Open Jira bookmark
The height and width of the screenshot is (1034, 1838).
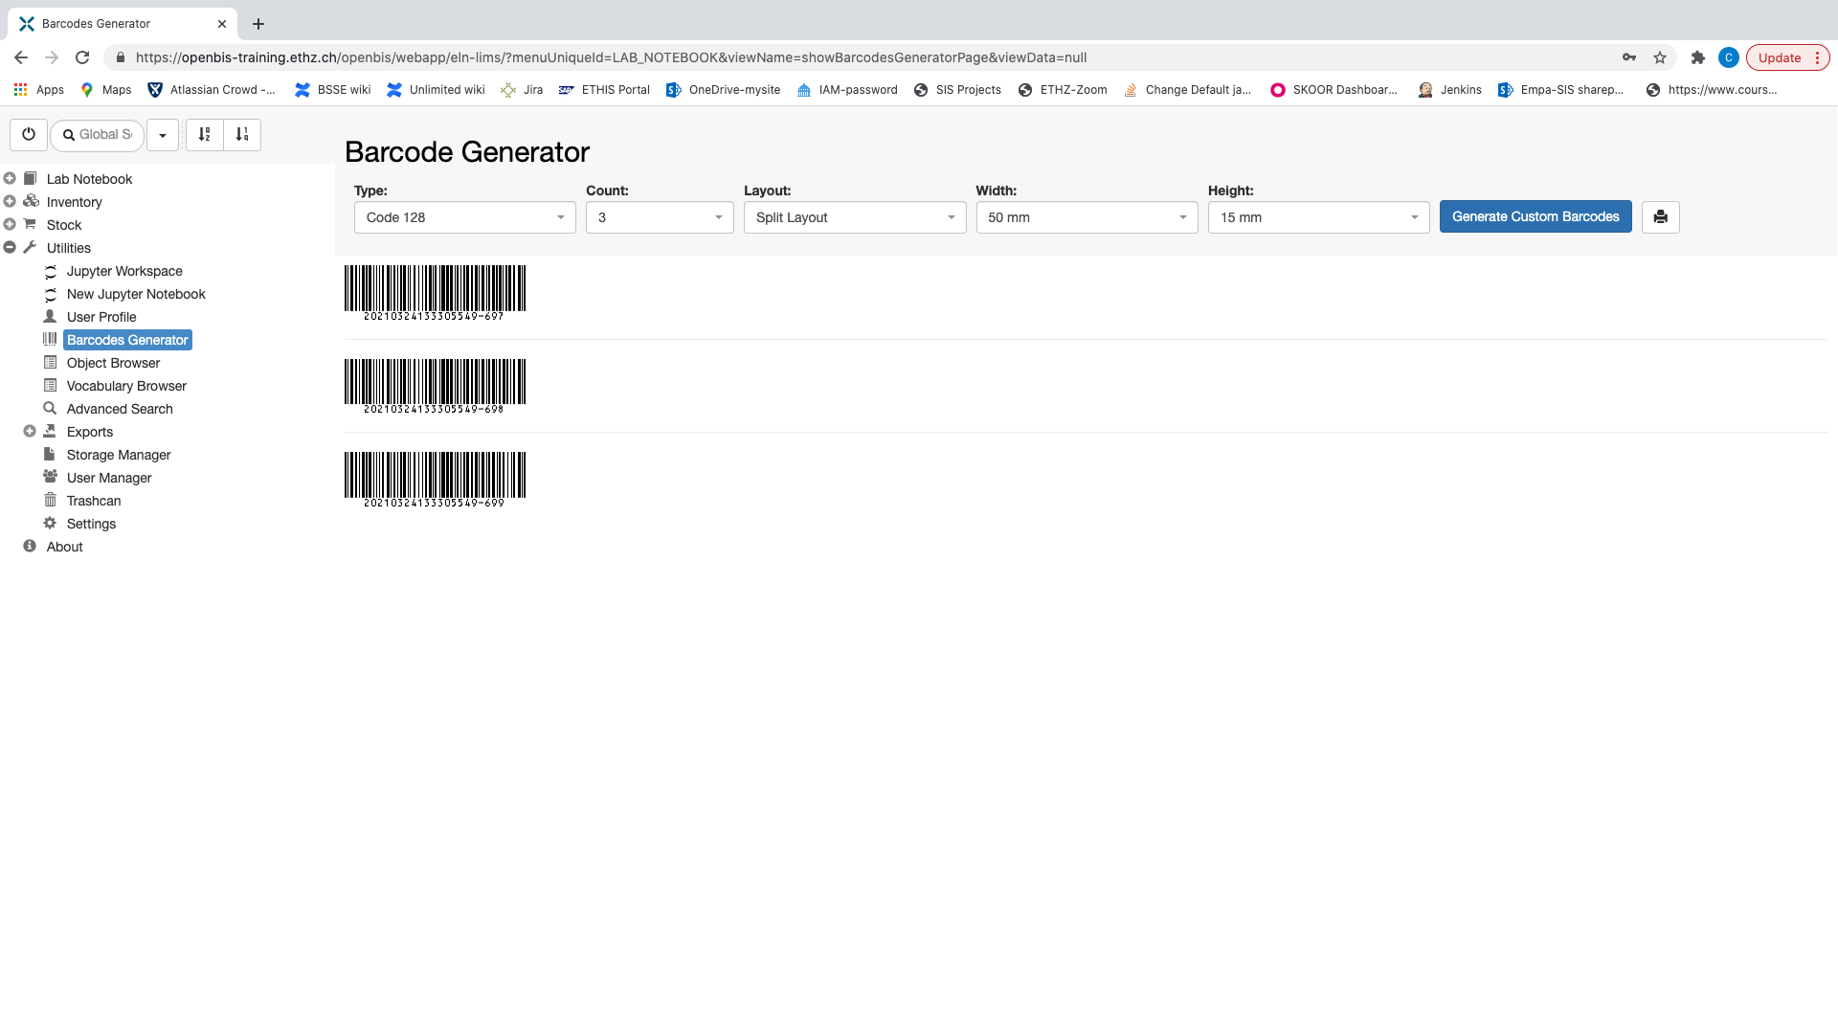point(523,90)
